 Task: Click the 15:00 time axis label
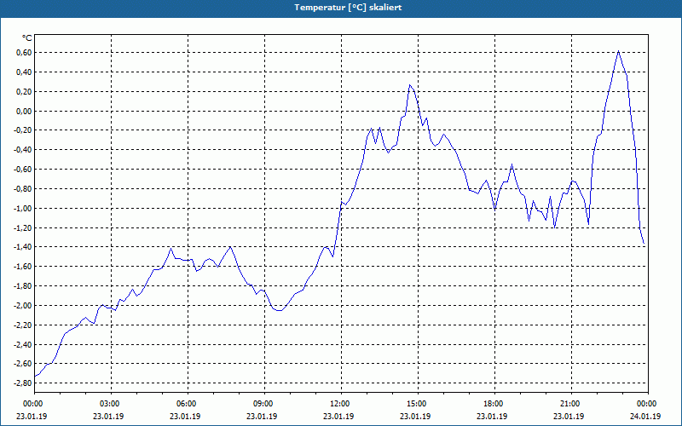click(x=418, y=404)
